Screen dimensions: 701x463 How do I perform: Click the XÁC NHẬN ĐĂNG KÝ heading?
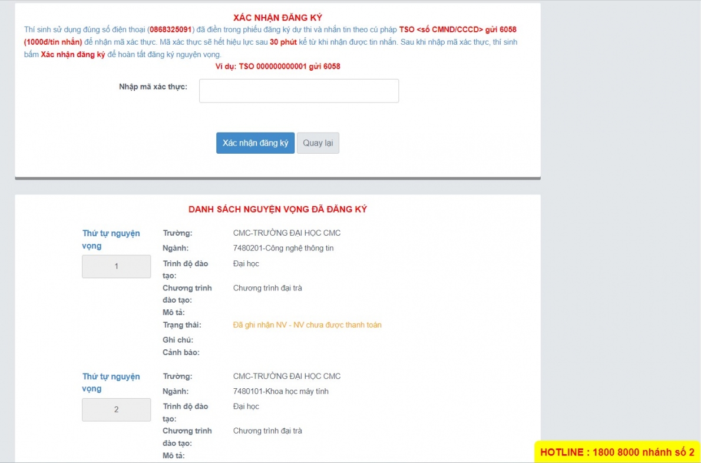tap(277, 18)
